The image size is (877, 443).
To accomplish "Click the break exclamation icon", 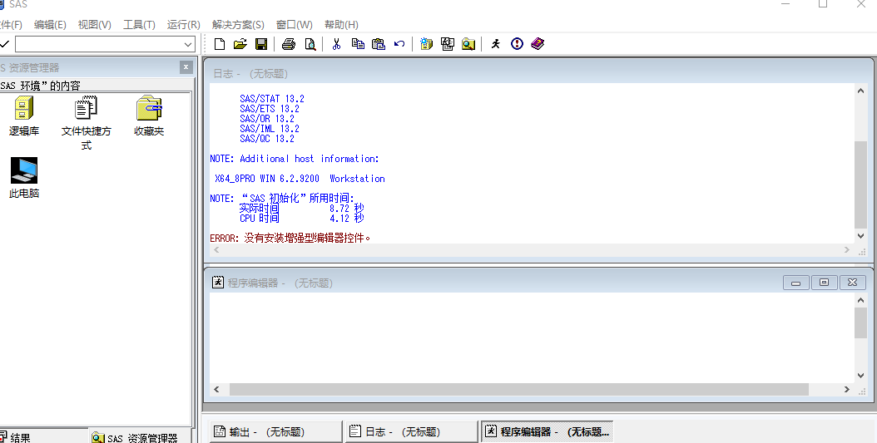I will click(517, 43).
